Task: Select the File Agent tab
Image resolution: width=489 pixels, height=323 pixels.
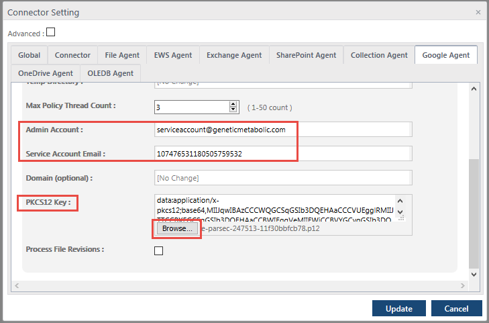Action: [121, 55]
